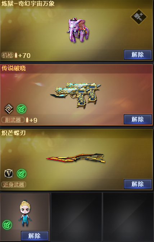Click 解除 button for 炽芒蝶刃 blade
Viewport: 154px width, 242px height.
[x=137, y=184]
